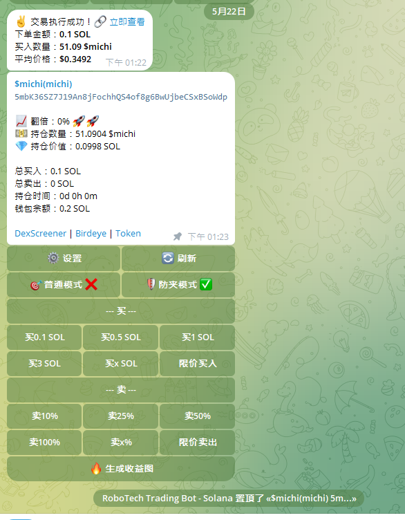The image size is (405, 520).
Task: Open the $michi(michi) token link
Action: pos(43,84)
